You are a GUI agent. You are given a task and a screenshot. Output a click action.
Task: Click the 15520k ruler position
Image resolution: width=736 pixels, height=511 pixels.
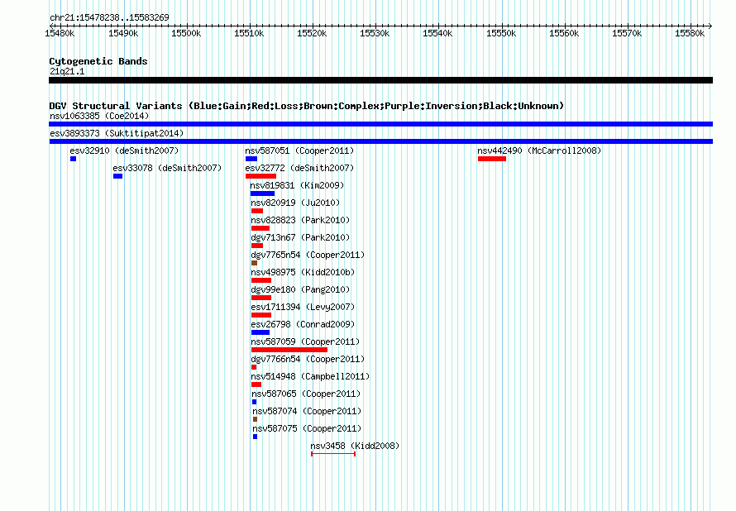pos(312,33)
